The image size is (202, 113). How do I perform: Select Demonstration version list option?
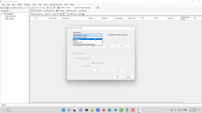click(88, 38)
